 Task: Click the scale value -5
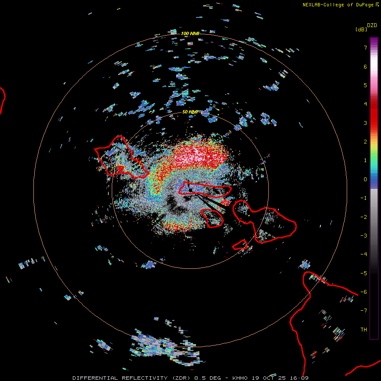point(364,273)
